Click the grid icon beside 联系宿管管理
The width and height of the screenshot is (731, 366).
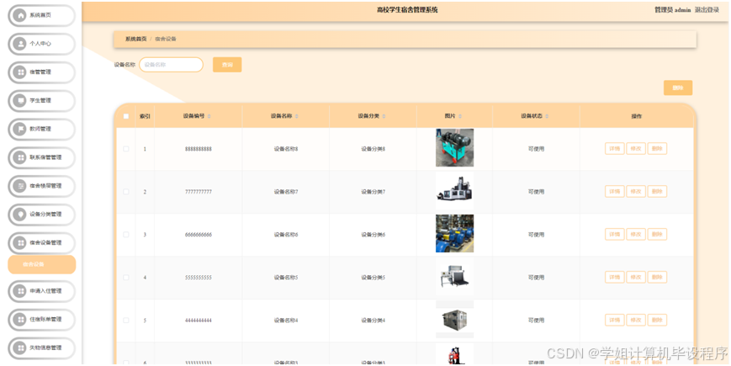coord(19,157)
